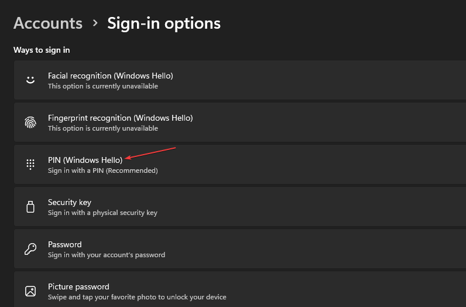Click the fingerprint icon
466x307 pixels.
(30, 122)
